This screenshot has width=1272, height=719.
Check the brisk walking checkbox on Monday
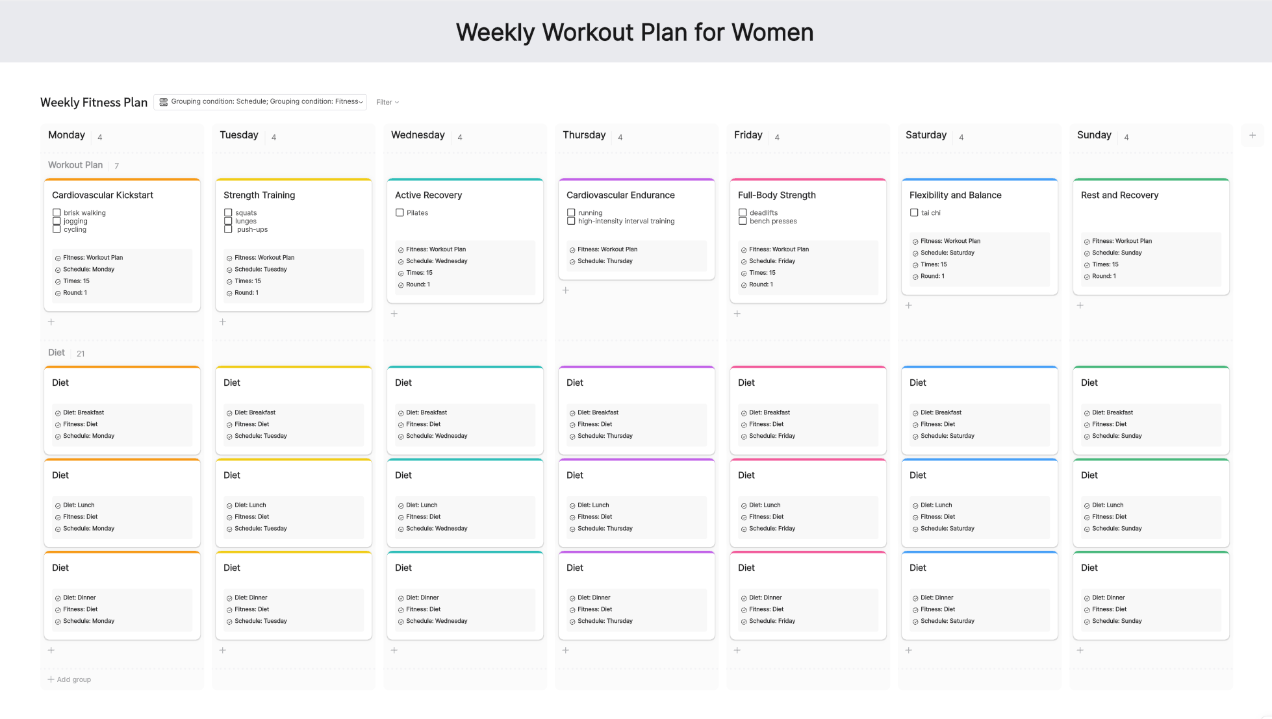(57, 212)
